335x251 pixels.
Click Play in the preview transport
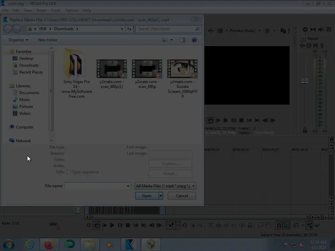point(226,120)
